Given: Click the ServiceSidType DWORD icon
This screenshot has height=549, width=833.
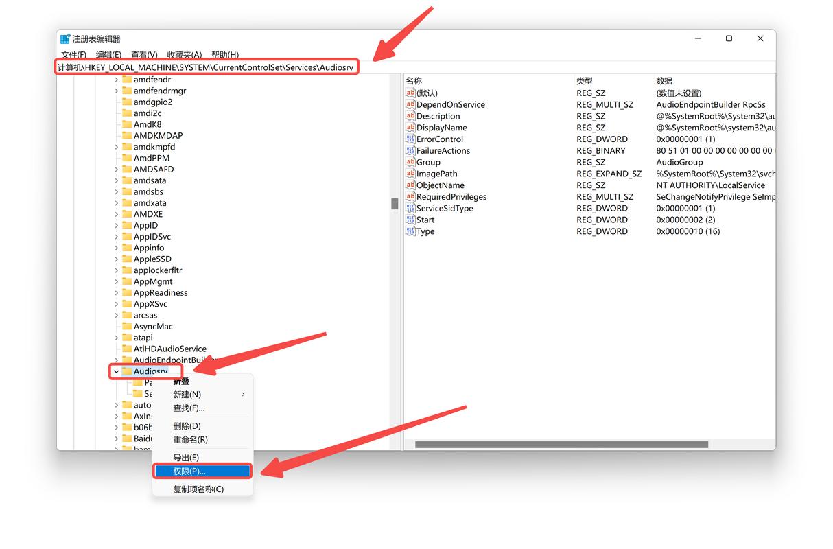Looking at the screenshot, I should click(x=410, y=208).
